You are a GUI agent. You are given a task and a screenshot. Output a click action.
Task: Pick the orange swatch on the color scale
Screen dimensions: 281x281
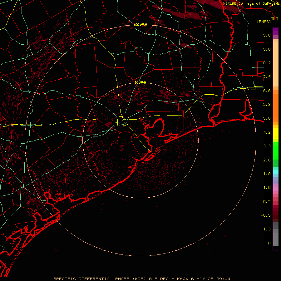(276, 108)
